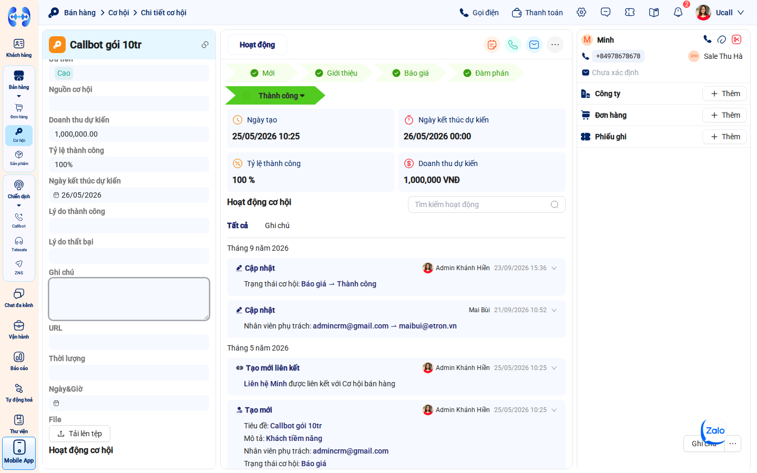Screen dimensions: 757x473
Task: Click Thêm next to Công ty
Action: (724, 94)
